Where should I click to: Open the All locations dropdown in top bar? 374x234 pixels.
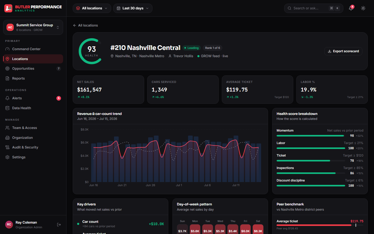coord(92,8)
